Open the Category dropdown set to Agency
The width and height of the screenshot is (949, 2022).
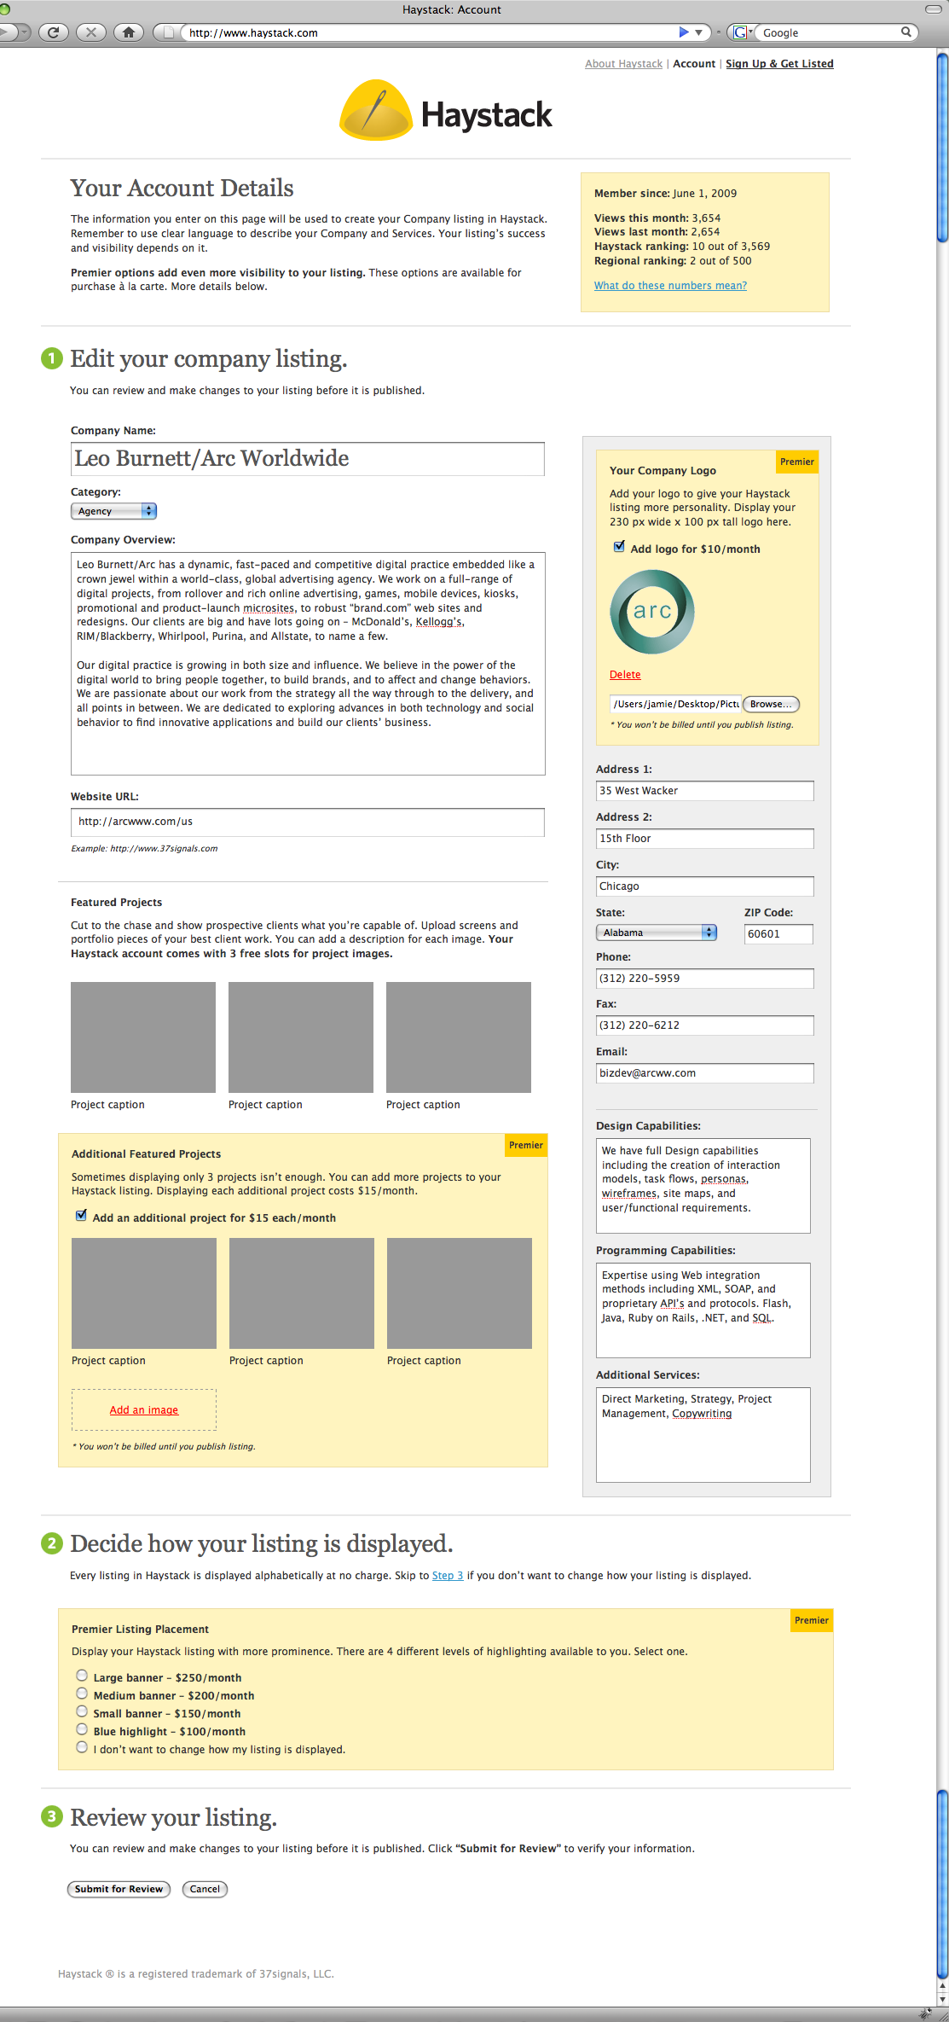113,511
